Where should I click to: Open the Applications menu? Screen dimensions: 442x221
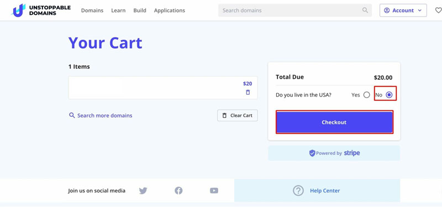170,10
